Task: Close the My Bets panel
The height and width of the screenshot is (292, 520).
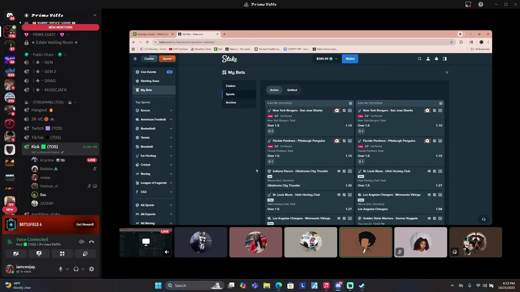Action: pyautogui.click(x=447, y=72)
